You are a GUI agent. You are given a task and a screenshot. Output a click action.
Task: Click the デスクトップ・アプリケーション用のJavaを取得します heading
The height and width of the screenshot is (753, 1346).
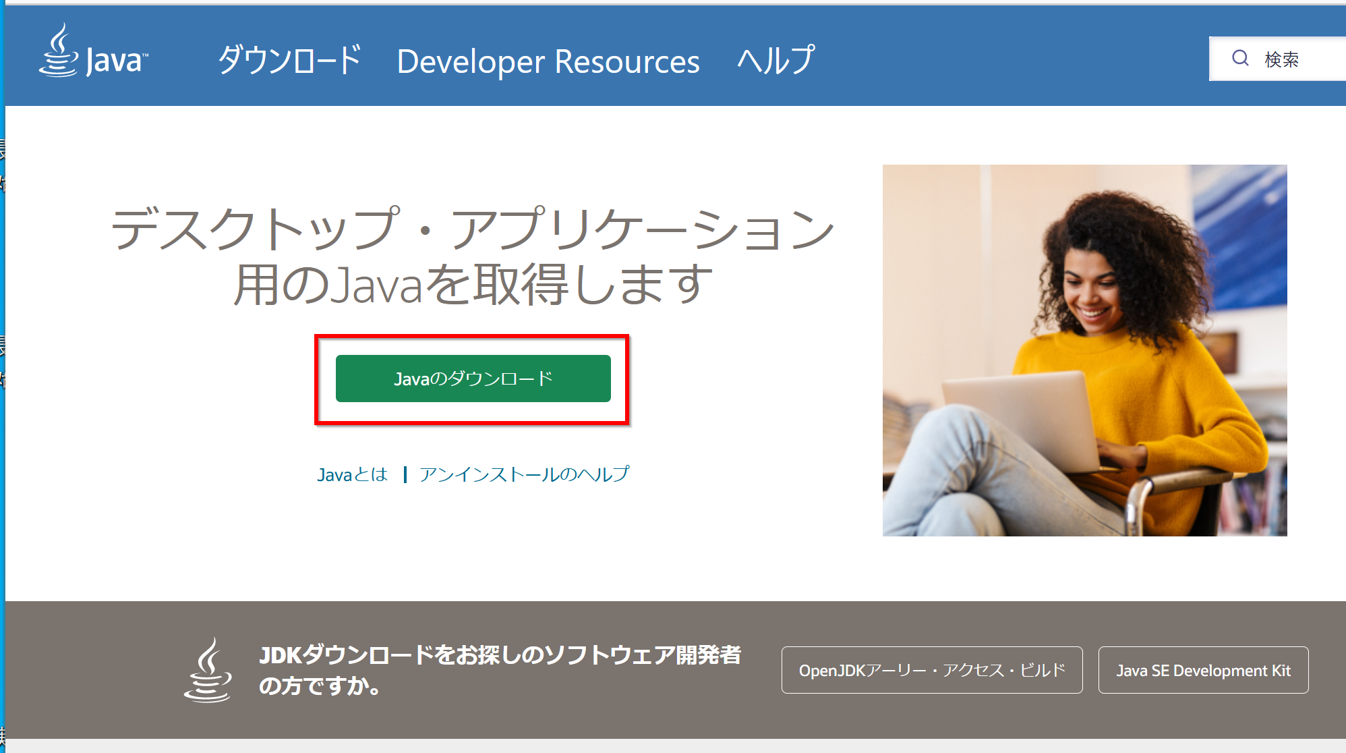472,255
